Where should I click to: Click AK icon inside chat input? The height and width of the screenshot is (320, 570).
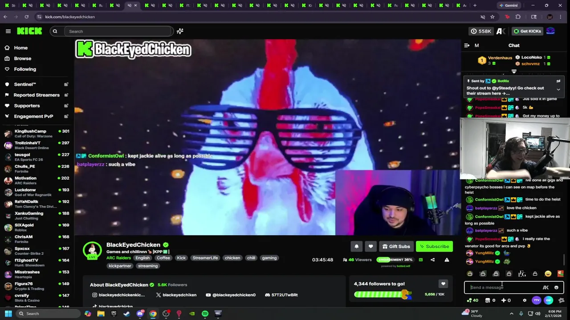click(x=546, y=288)
